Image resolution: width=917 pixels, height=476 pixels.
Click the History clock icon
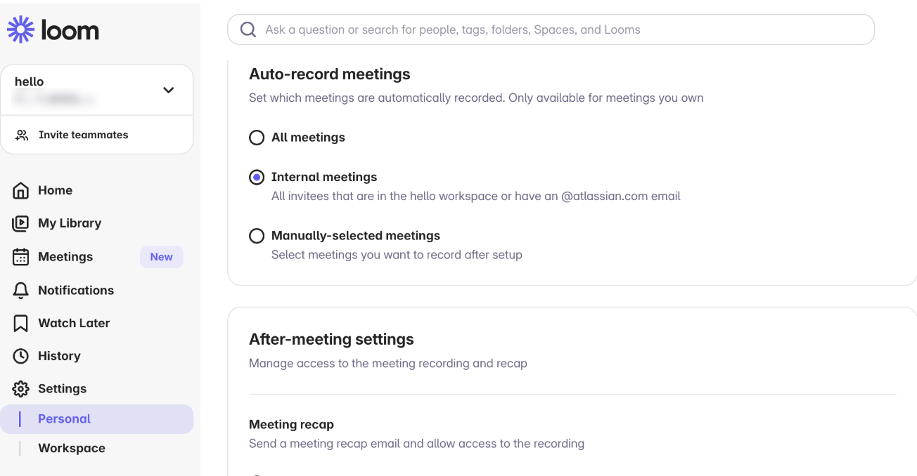tap(21, 356)
